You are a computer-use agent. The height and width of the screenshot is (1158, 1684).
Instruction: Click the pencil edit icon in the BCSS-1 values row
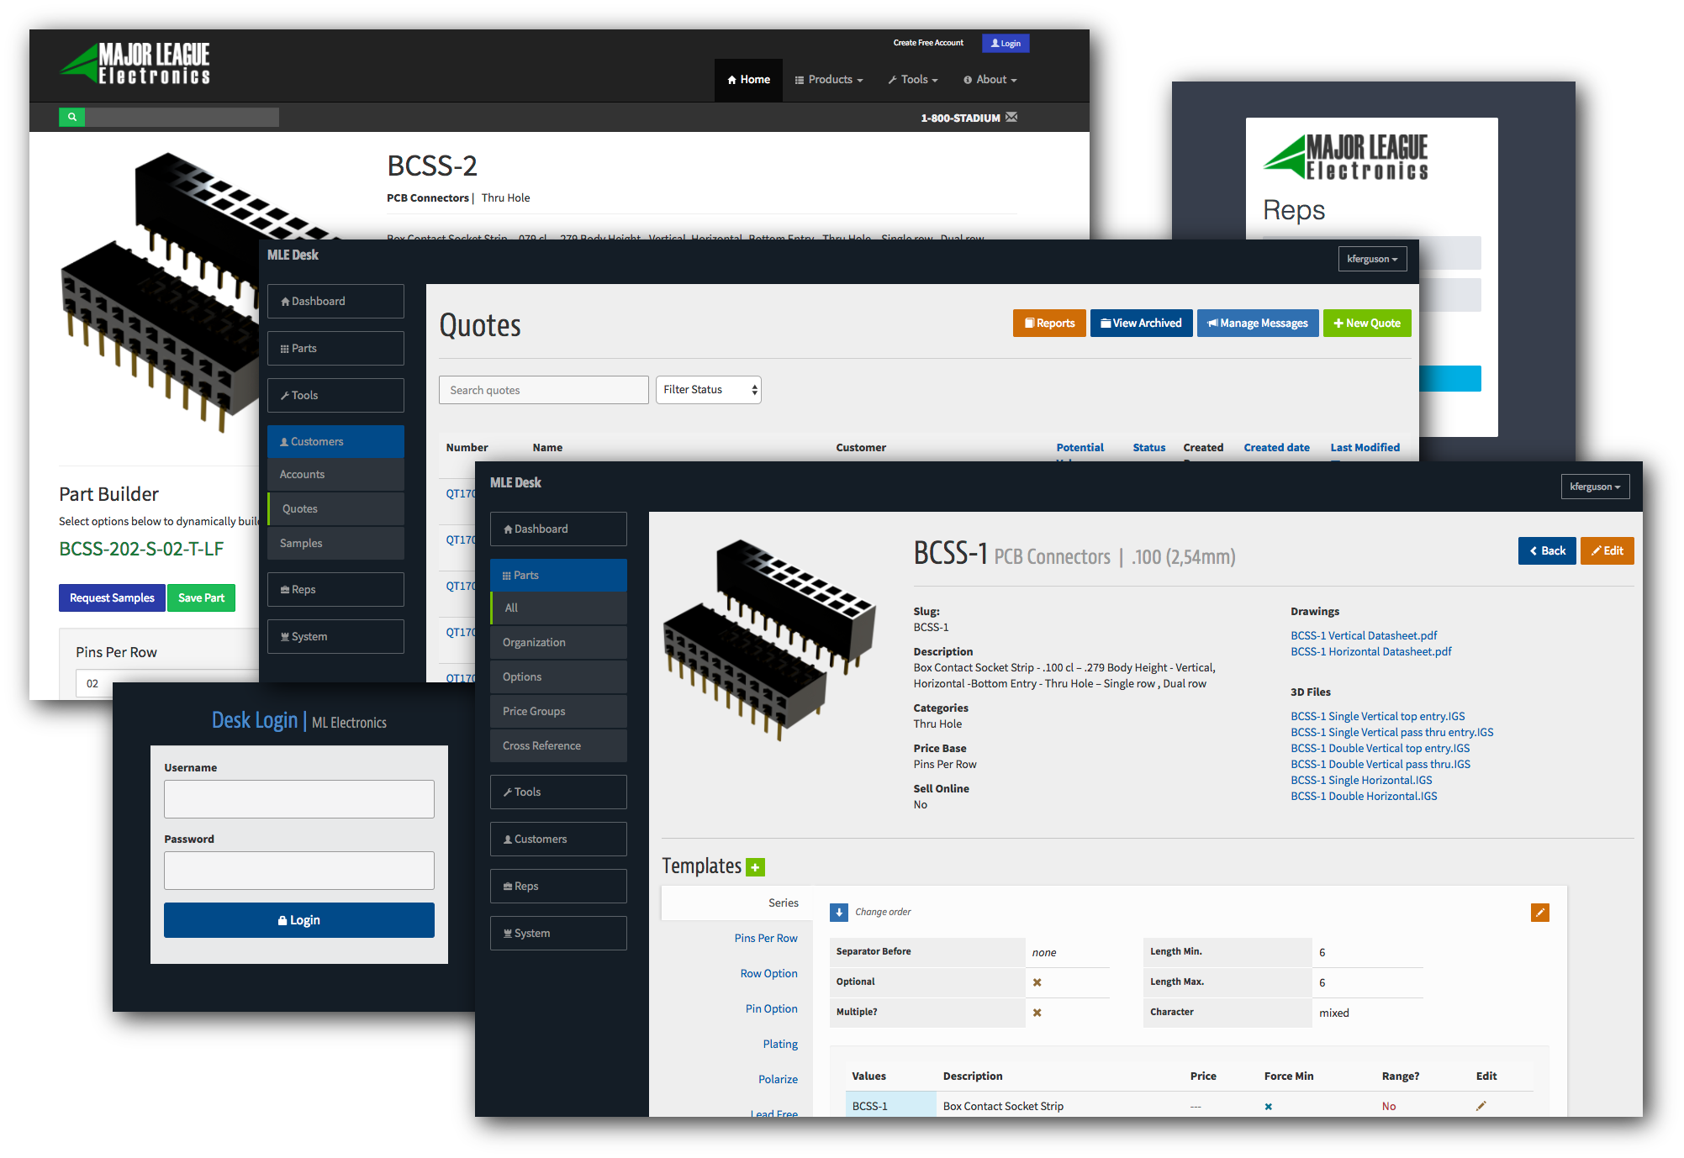pos(1481,1106)
